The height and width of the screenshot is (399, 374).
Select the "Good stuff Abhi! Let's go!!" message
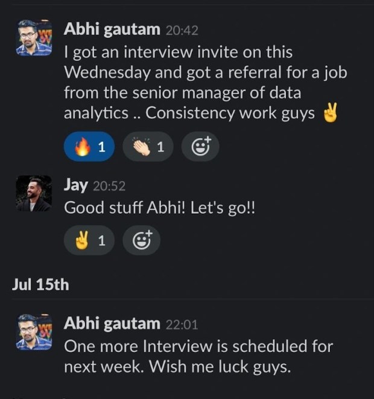(160, 207)
